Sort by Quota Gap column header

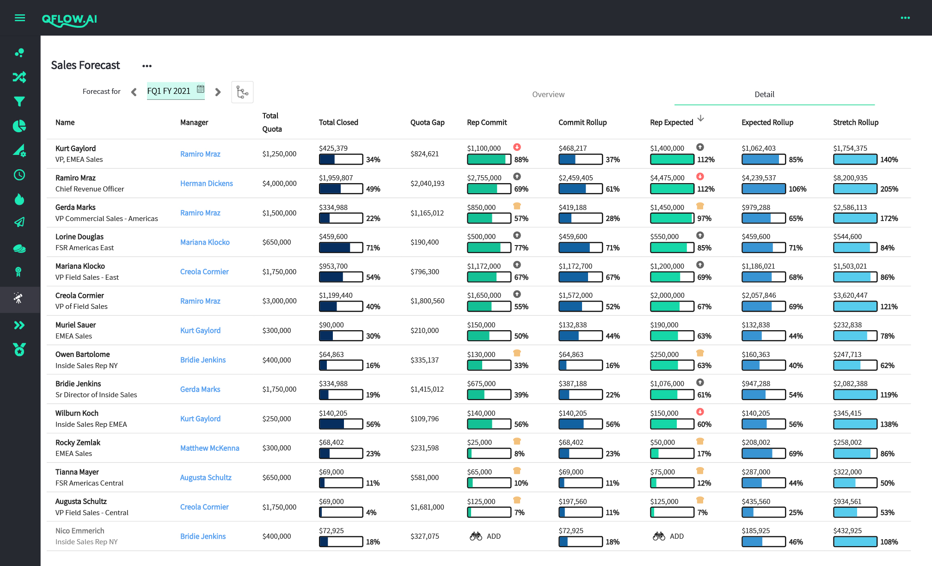click(x=427, y=123)
